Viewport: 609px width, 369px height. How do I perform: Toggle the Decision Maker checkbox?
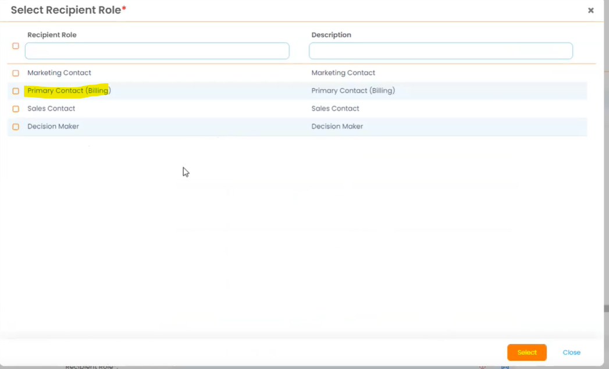[x=16, y=127]
